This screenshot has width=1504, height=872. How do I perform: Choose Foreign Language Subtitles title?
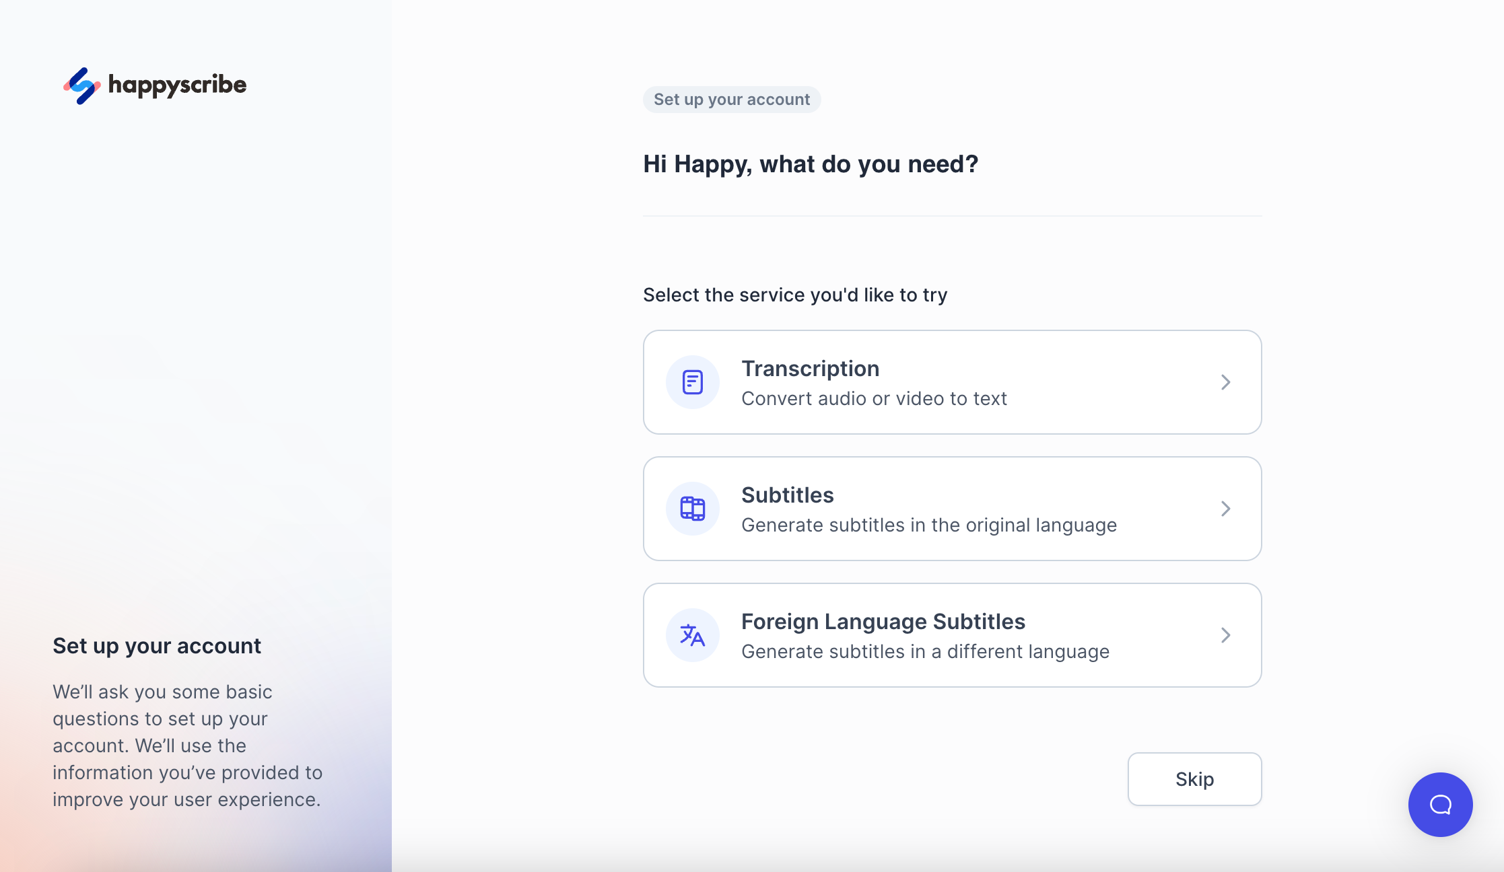883,622
